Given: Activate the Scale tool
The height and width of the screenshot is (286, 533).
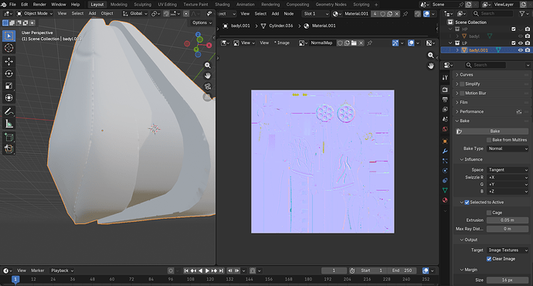Looking at the screenshot, I should [8, 86].
